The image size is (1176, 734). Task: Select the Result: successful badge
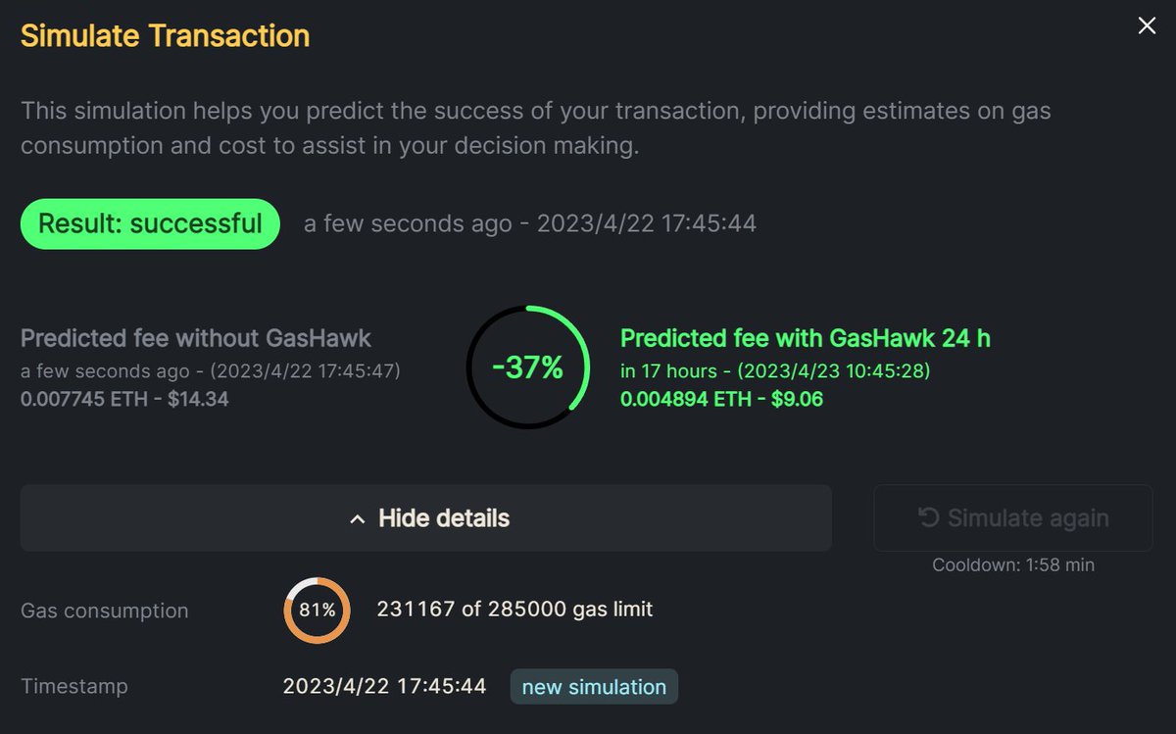(x=150, y=223)
